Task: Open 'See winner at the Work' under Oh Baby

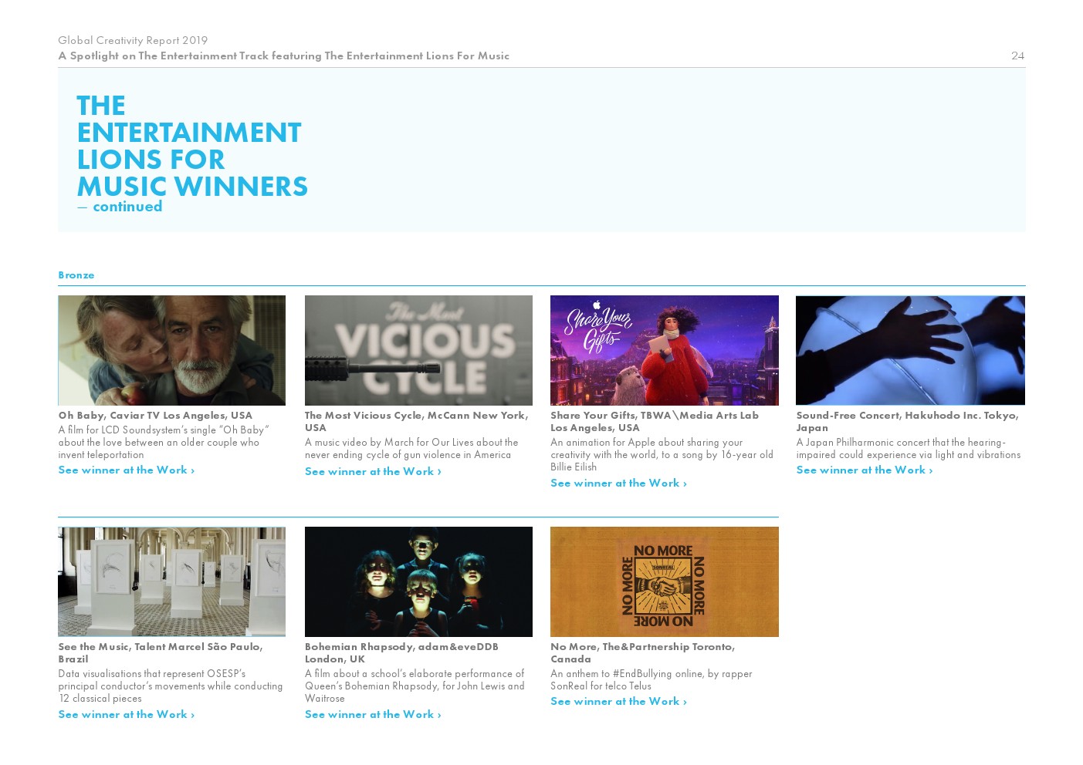Action: 126,470
